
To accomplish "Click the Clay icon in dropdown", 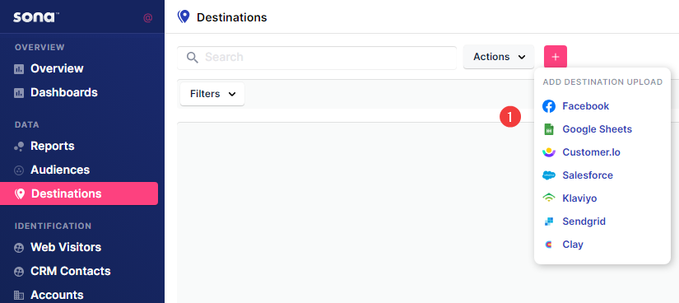I will (549, 245).
